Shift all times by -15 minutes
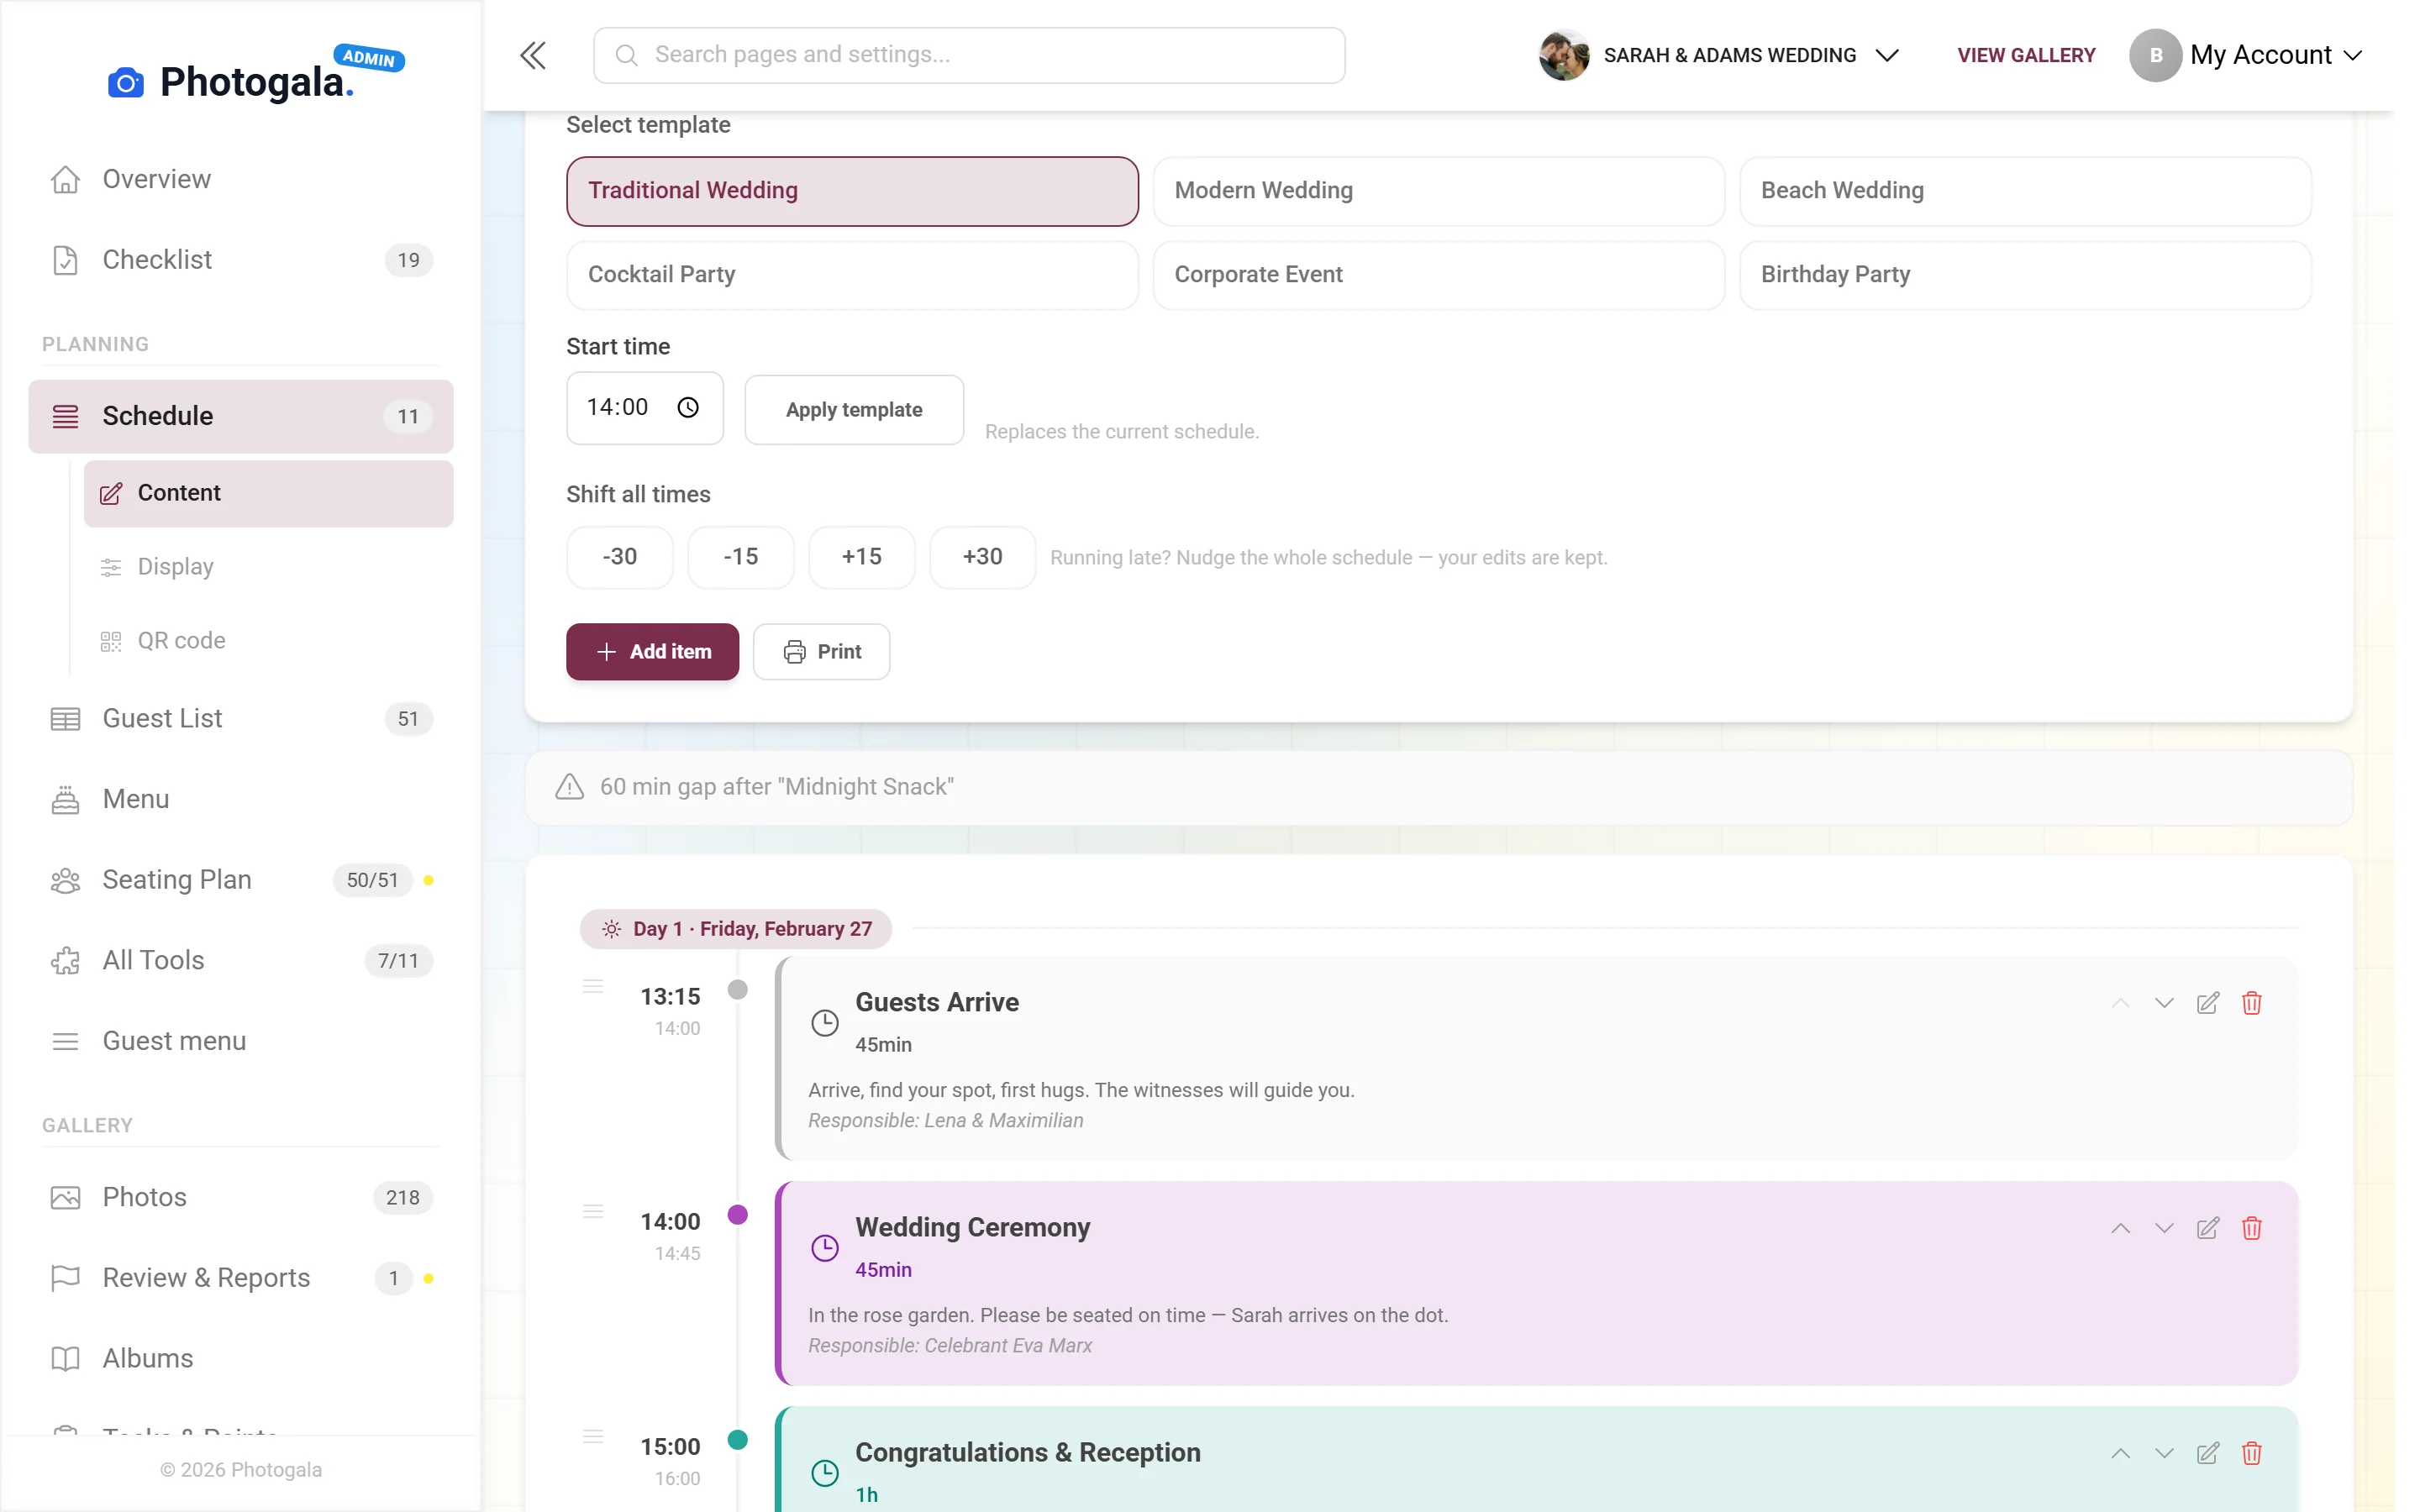 pos(741,557)
